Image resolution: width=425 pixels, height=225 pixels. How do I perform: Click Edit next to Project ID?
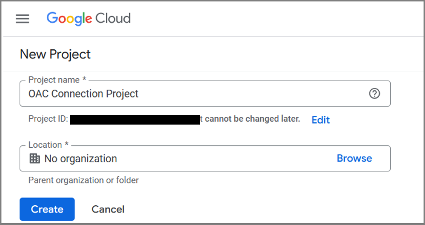tap(321, 120)
